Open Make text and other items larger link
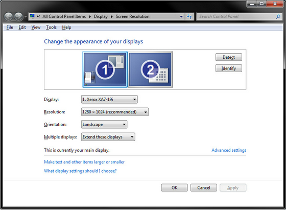Screen dimensions: 286x210 [84, 162]
